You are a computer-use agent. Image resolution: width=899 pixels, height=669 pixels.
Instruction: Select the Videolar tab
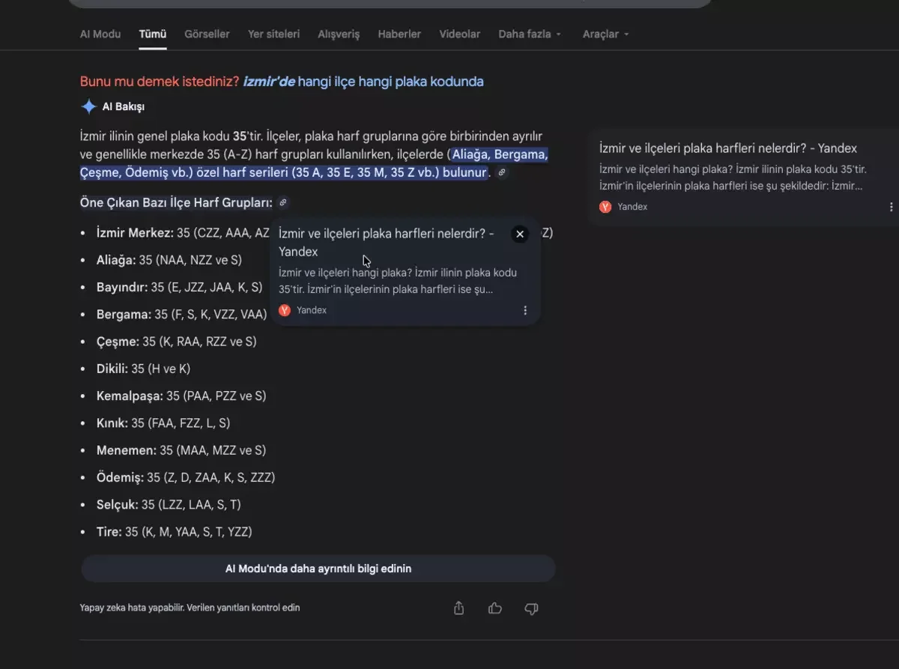pos(459,34)
